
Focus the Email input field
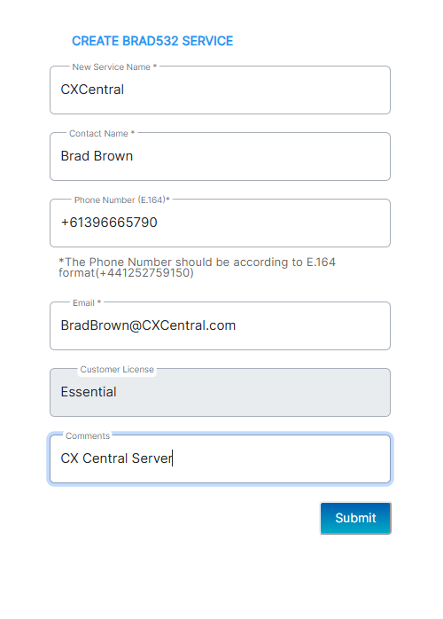220,325
